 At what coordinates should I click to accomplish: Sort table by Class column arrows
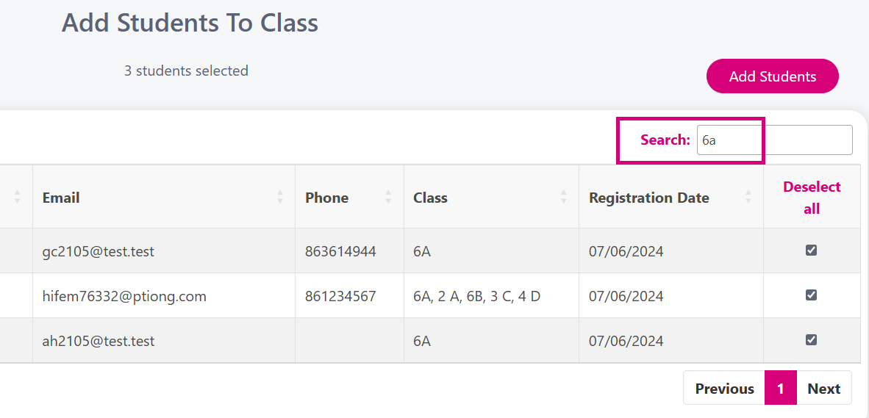pyautogui.click(x=564, y=197)
